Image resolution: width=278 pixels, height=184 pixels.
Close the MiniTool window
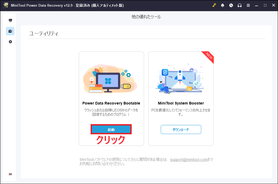pos(274,5)
